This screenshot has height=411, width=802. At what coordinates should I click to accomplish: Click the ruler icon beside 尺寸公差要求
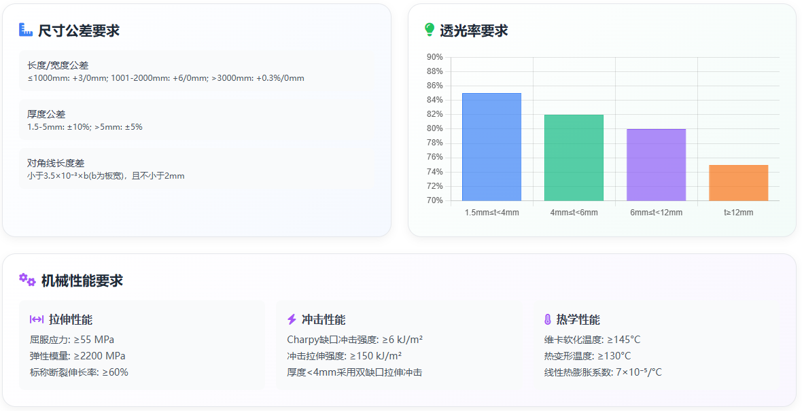pyautogui.click(x=26, y=30)
